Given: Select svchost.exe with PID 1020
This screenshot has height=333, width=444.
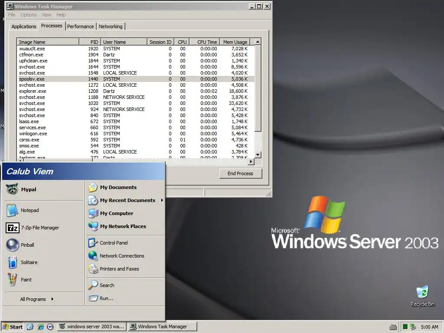Looking at the screenshot, I should click(135, 103).
